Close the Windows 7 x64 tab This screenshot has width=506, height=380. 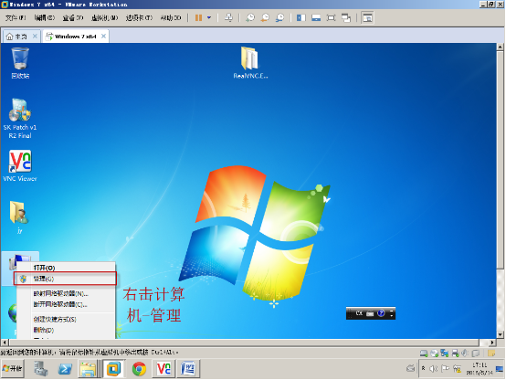tap(103, 37)
